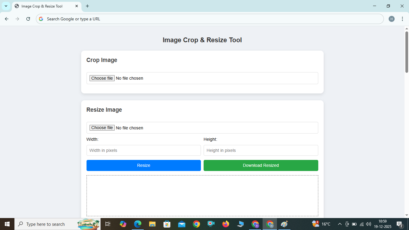Focus the Width in pixels field
The width and height of the screenshot is (409, 230).
(143, 150)
